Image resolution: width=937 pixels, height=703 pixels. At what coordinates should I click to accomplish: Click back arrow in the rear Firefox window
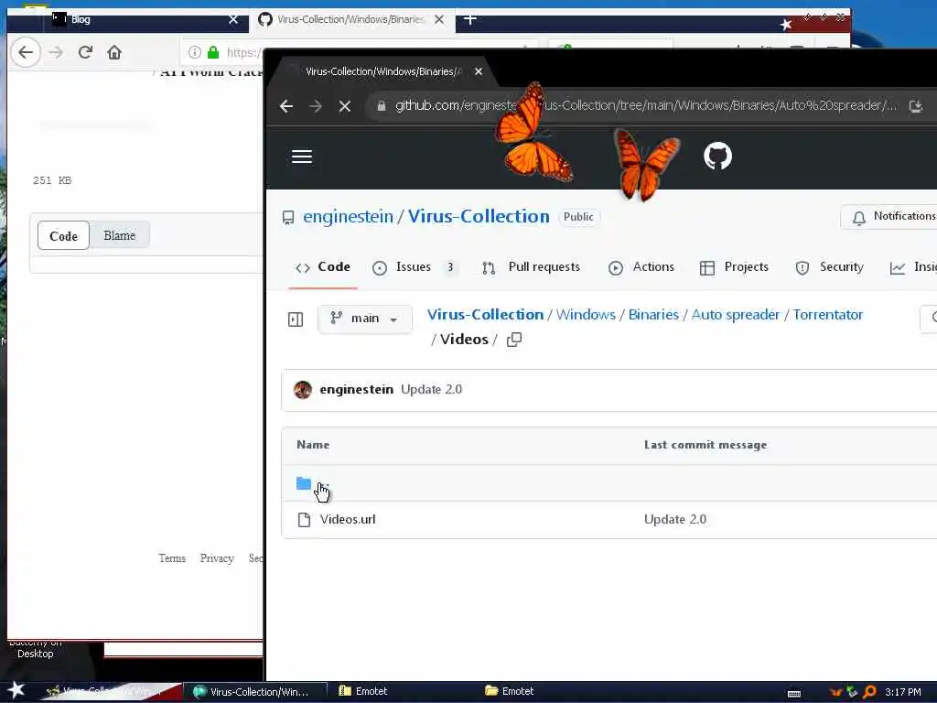click(26, 52)
